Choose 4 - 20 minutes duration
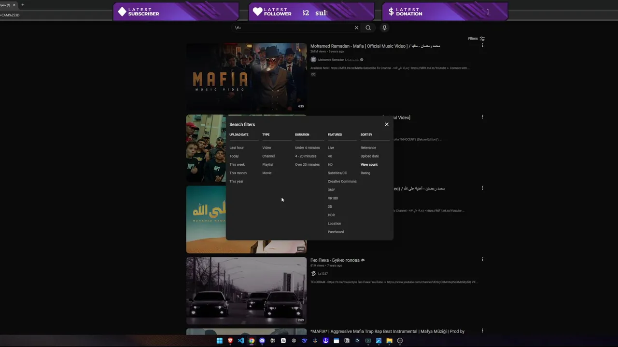Screen dimensions: 618x347 point(306,156)
